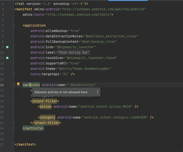Image resolution: width=183 pixels, height=152 pixels.
Task: Click the '@xml/backup_rules' value
Action: (99, 42)
